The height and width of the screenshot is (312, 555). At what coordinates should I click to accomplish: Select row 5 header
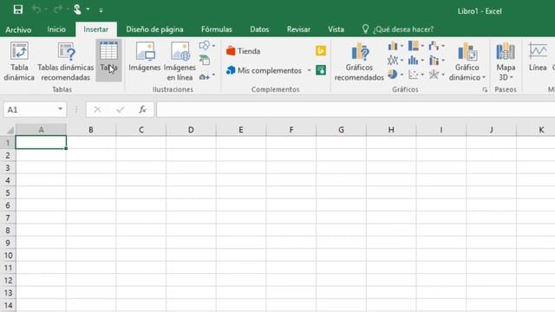pyautogui.click(x=8, y=192)
